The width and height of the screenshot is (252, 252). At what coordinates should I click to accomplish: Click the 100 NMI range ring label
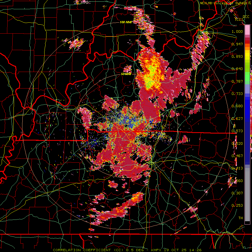[126, 22]
